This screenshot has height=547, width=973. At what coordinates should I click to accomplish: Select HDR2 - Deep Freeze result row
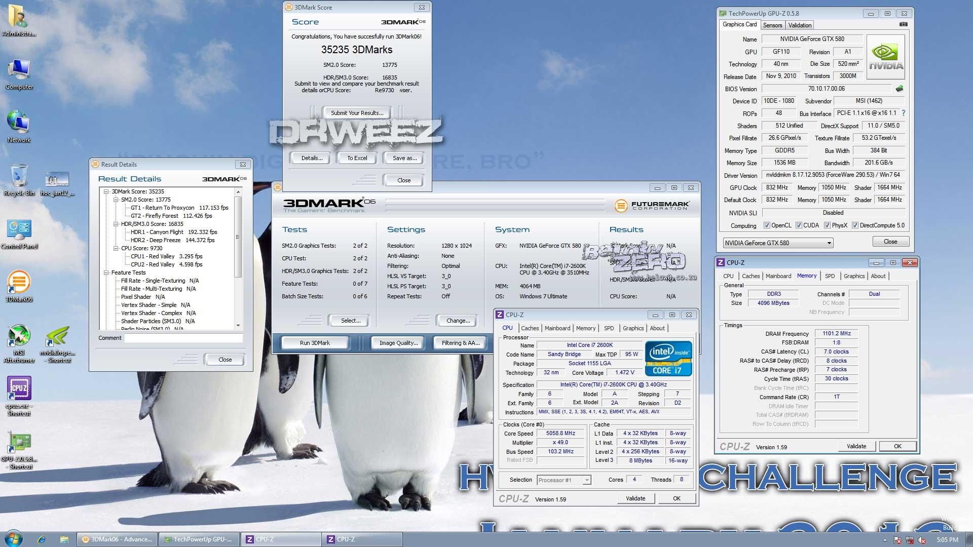(x=173, y=240)
